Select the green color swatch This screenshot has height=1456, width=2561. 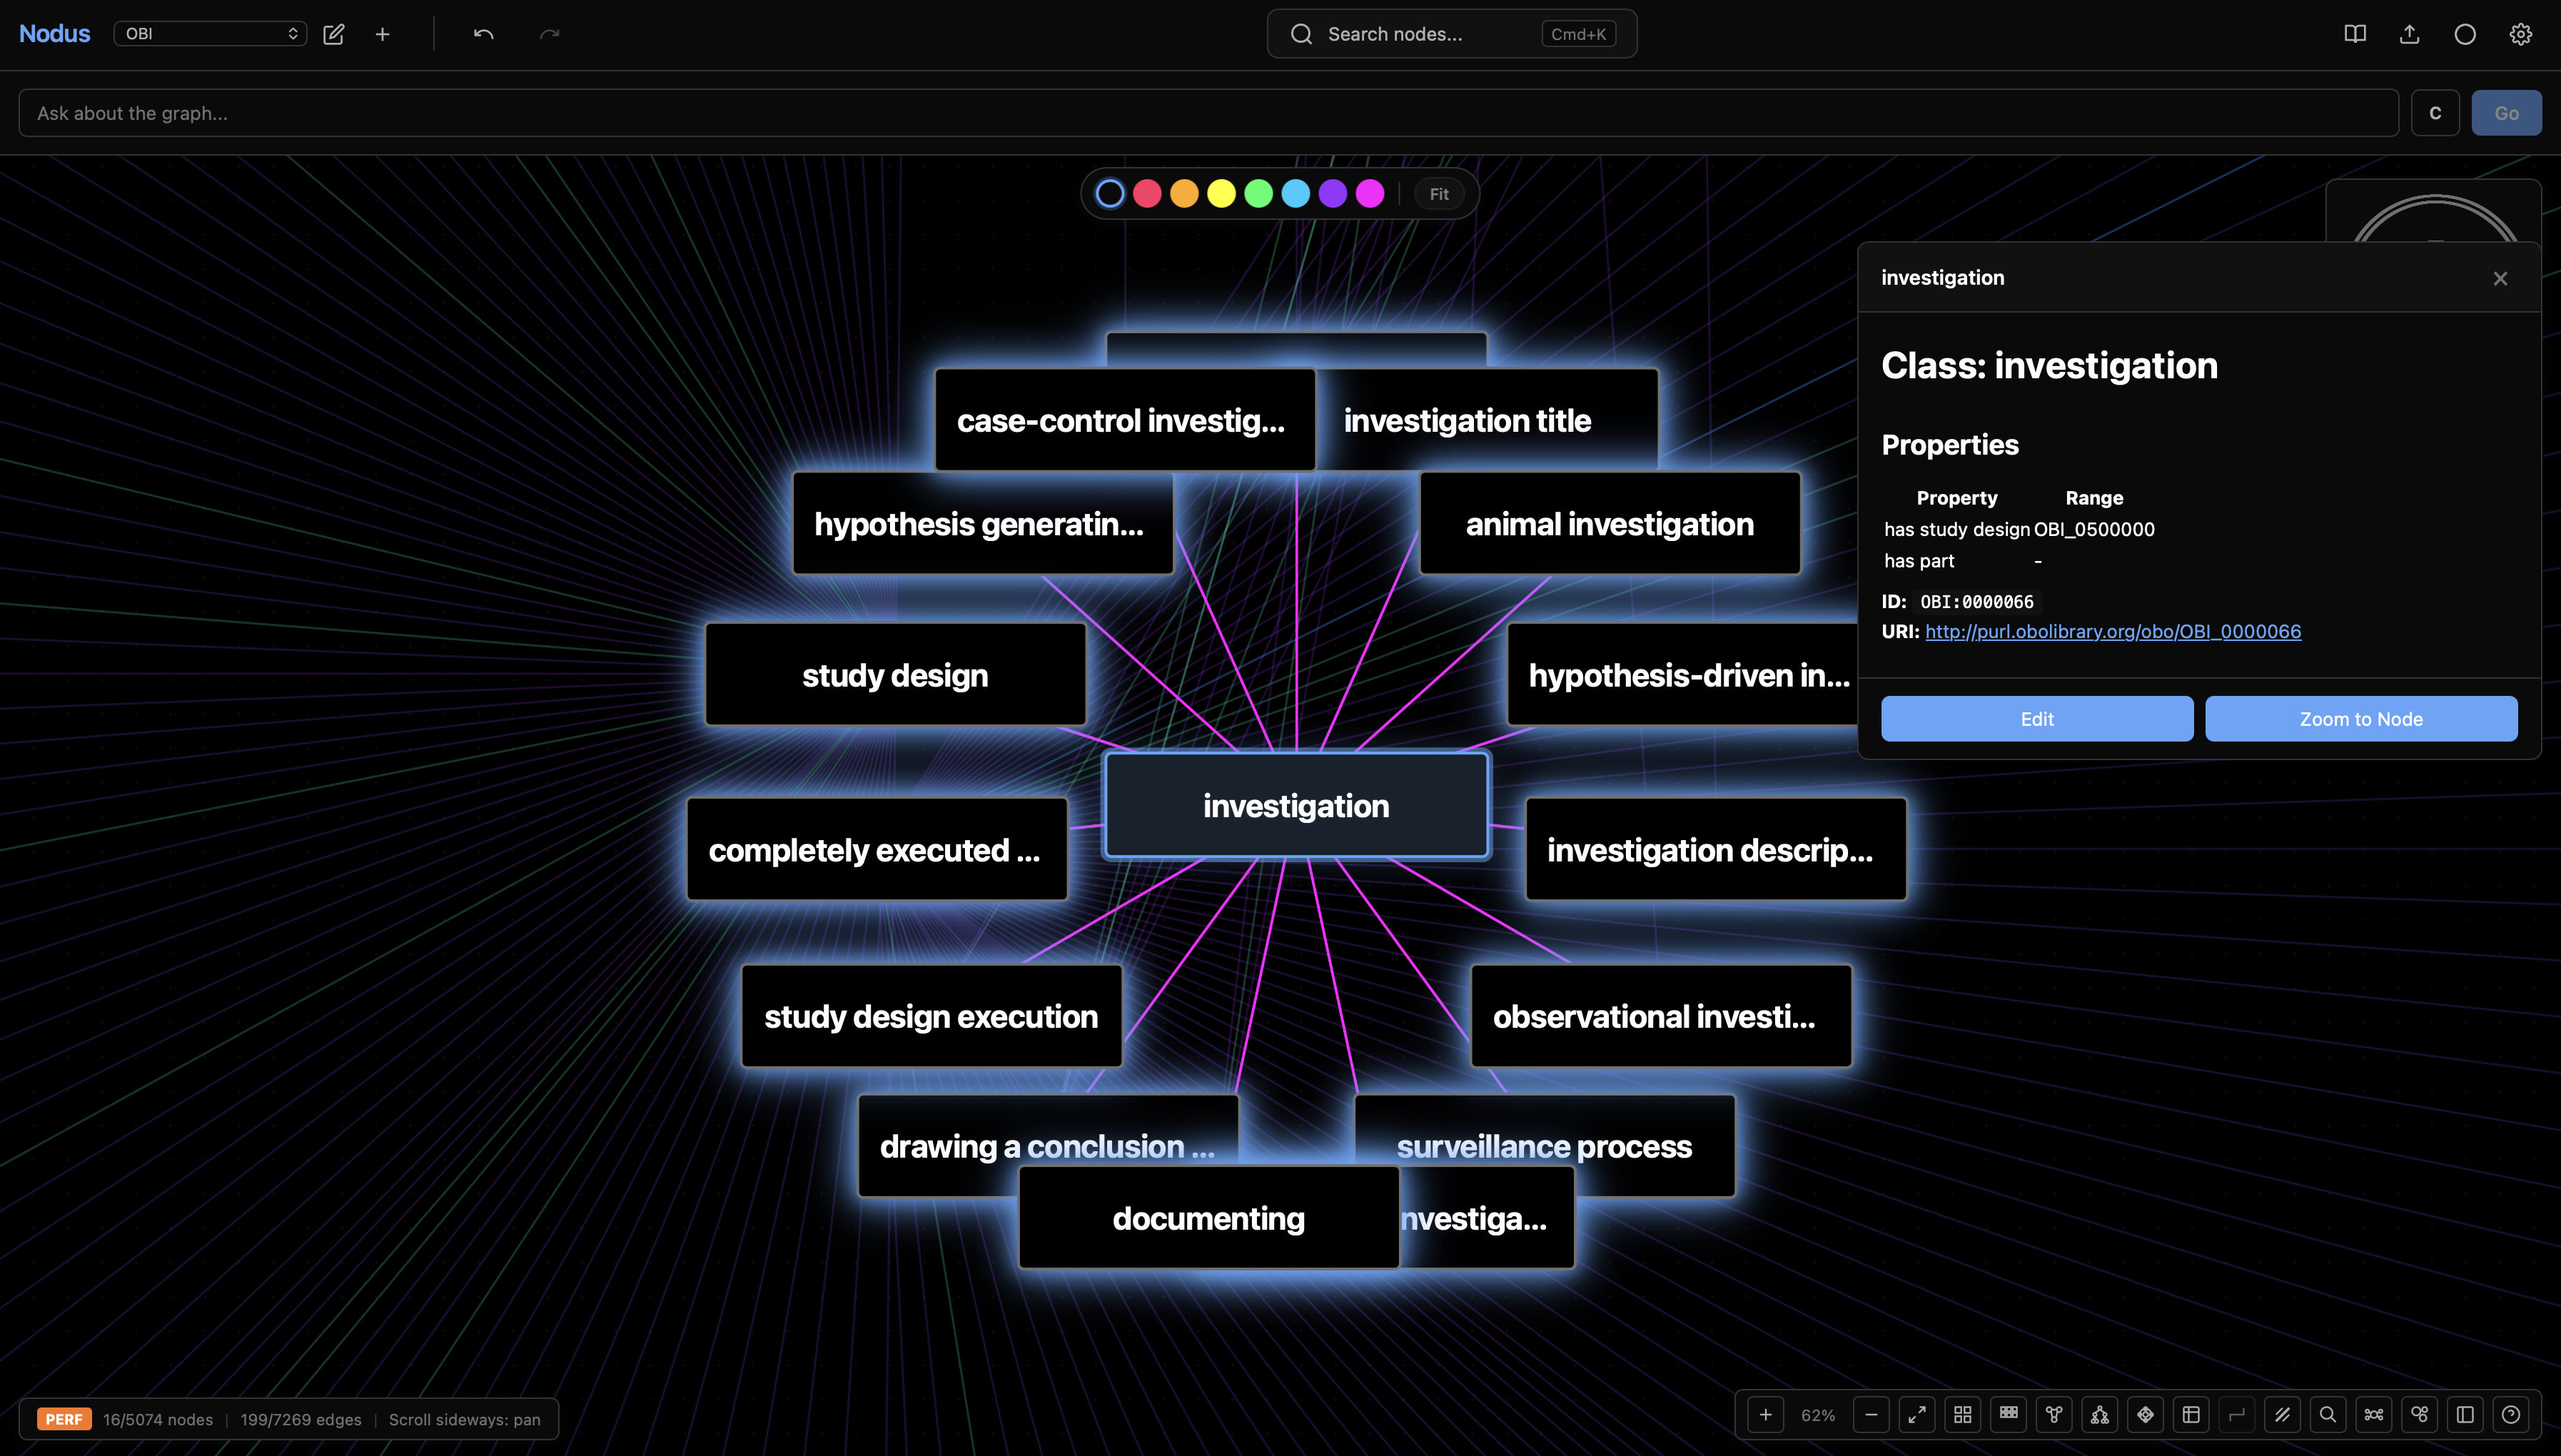point(1258,194)
